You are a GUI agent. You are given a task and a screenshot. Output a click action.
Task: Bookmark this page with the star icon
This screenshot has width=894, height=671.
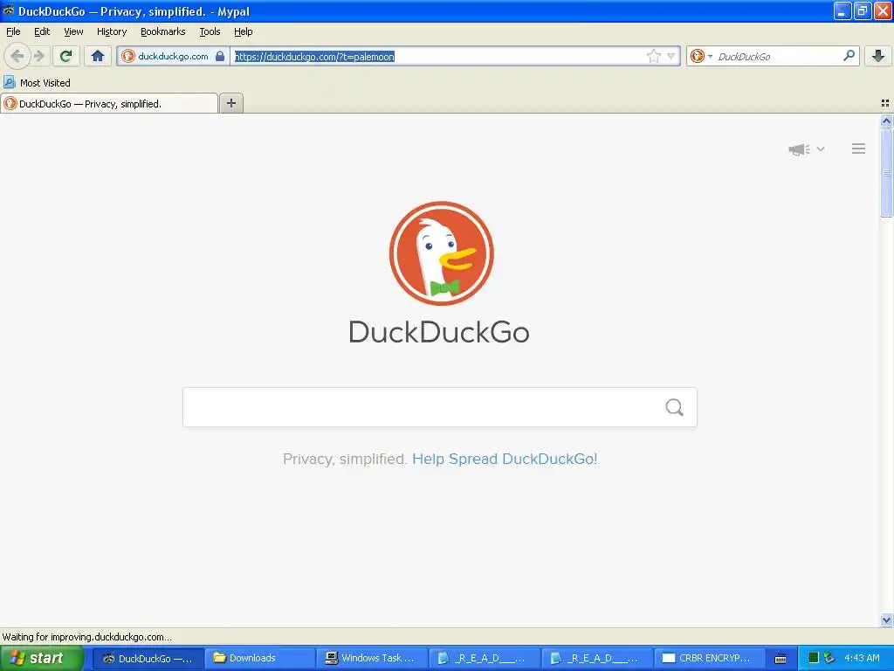[x=653, y=56]
